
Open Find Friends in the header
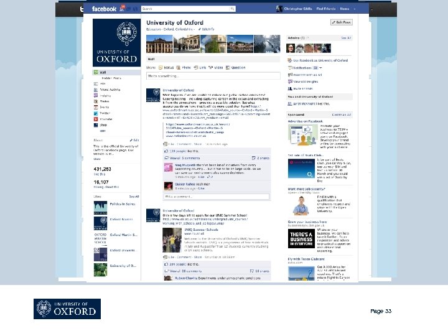click(x=325, y=9)
